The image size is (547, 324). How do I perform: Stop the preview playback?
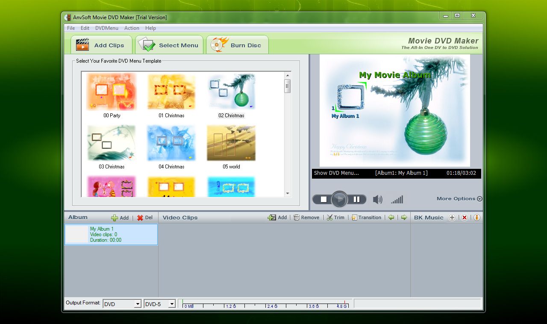pyautogui.click(x=323, y=199)
